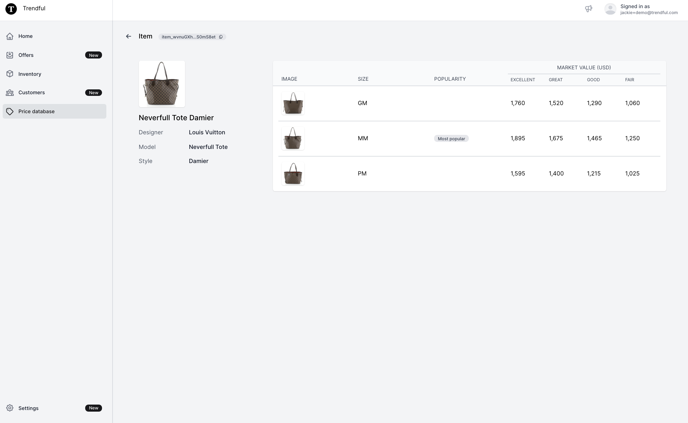The width and height of the screenshot is (688, 423).
Task: Open the Customers menu item
Action: click(54, 93)
